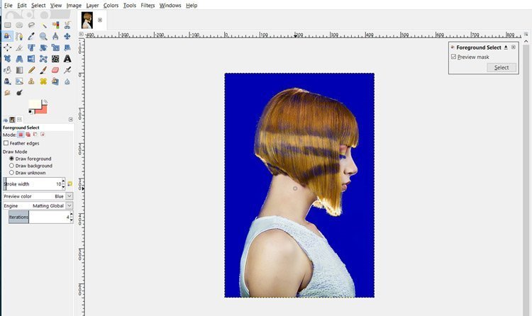532x316 pixels.
Task: Open the File menu
Action: coord(8,6)
